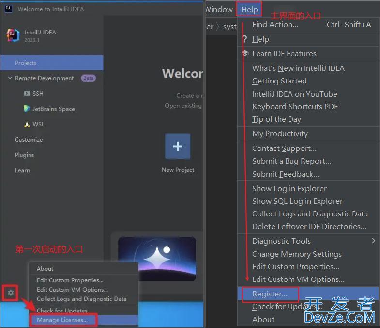Open IntelliJ IDEA on YouTube entry
Viewport: 380px width, 328px height.
click(308, 94)
